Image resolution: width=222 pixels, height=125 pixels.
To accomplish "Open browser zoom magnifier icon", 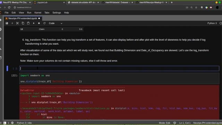I will click(191, 7).
